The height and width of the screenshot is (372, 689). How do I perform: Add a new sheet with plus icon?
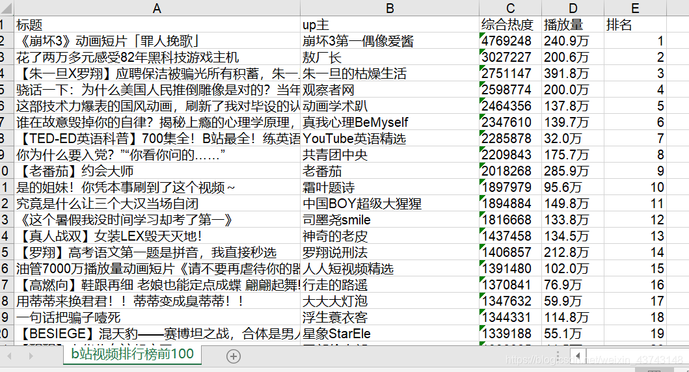coord(234,356)
